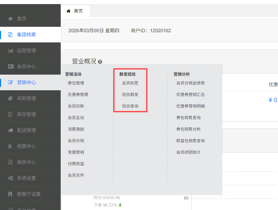Screen dimensions: 278x210
Task: Open 库存管理 sidebar menu
Action: [x=26, y=114]
